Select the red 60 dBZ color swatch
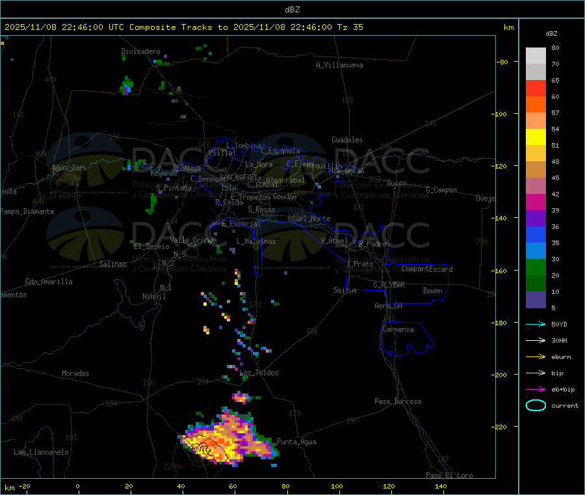Screen dimensions: 585x495 click(536, 88)
